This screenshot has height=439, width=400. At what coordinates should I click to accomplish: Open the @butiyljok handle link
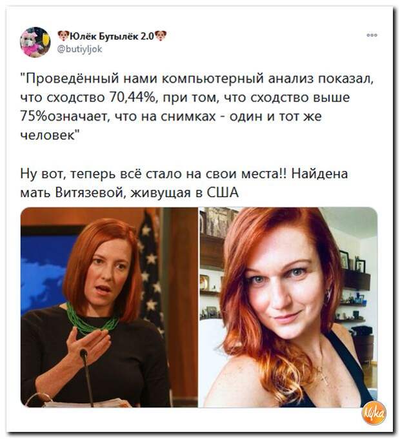tap(80, 49)
